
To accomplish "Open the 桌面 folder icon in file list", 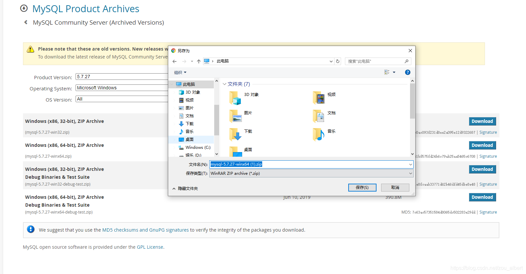I will (x=235, y=151).
